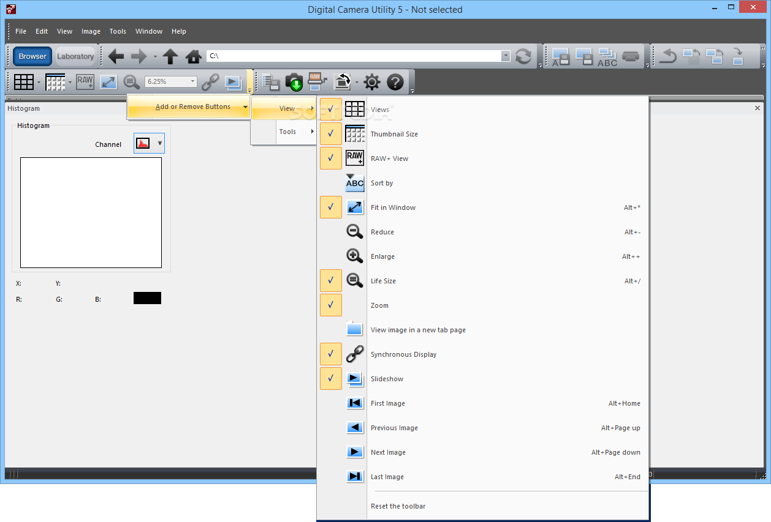Click the rename ABC toolbar icon
This screenshot has height=522, width=771.
tap(607, 56)
